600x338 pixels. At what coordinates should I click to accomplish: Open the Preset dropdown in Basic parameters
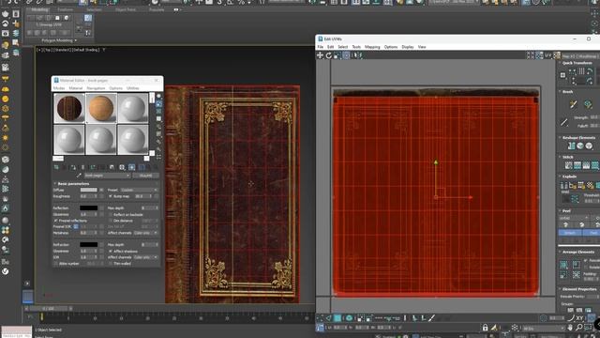coord(139,190)
